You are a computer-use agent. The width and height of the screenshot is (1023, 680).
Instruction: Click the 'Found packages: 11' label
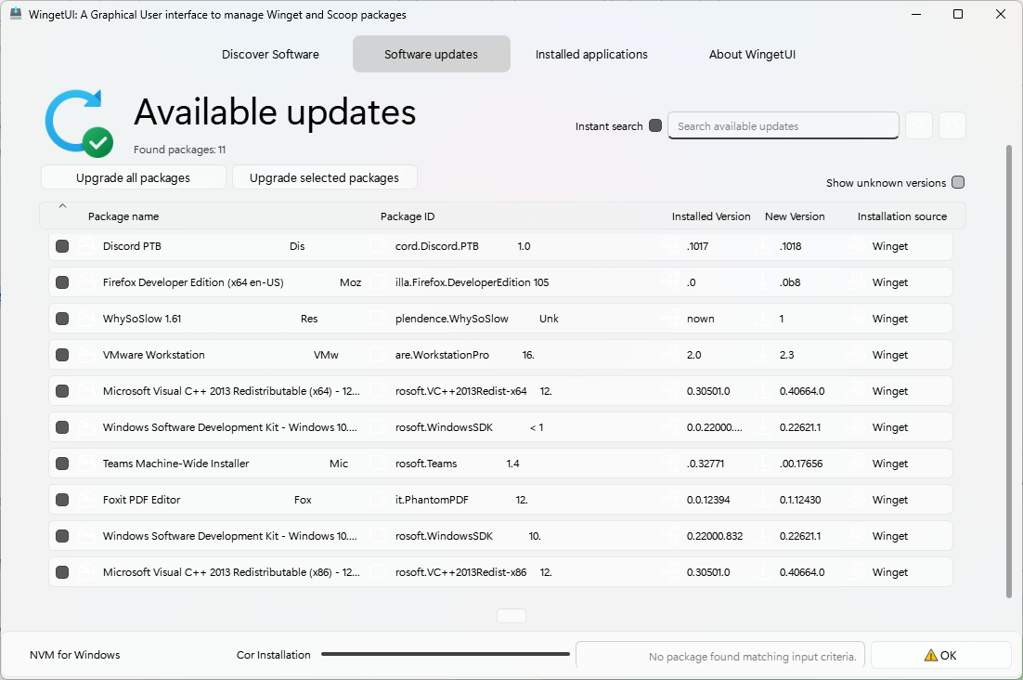tap(179, 150)
